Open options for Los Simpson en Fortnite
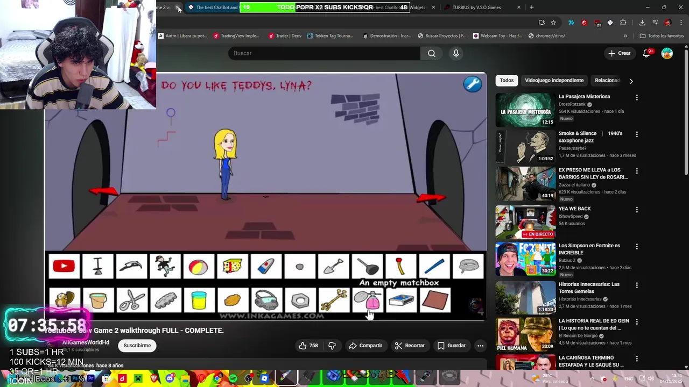This screenshot has width=689, height=387. tap(637, 247)
